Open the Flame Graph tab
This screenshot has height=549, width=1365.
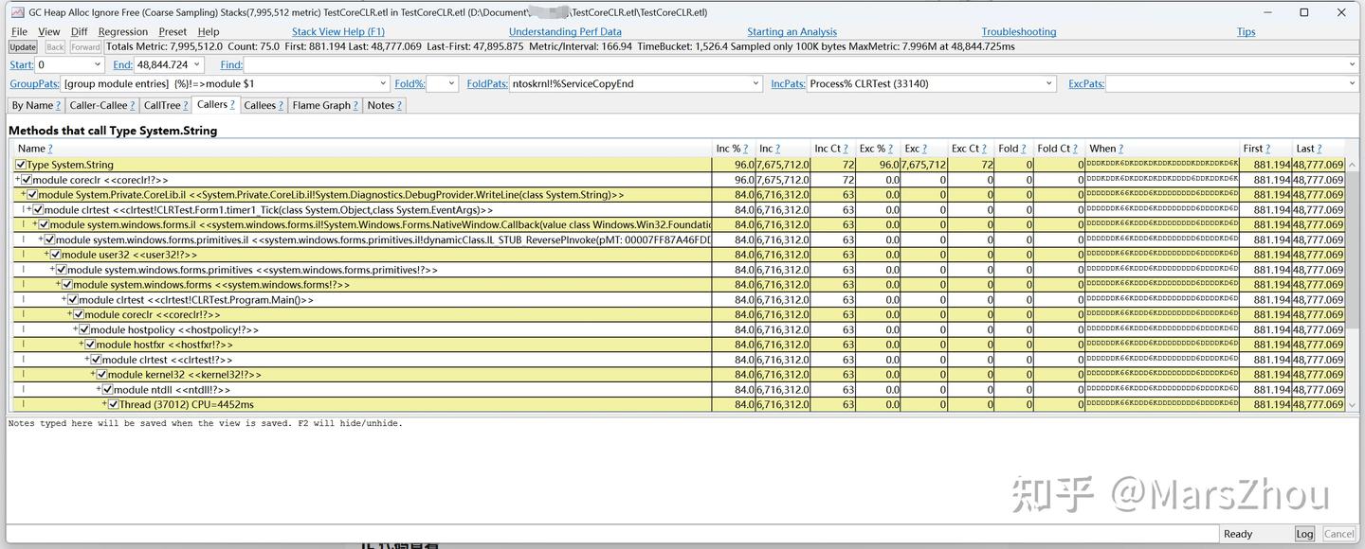click(324, 105)
